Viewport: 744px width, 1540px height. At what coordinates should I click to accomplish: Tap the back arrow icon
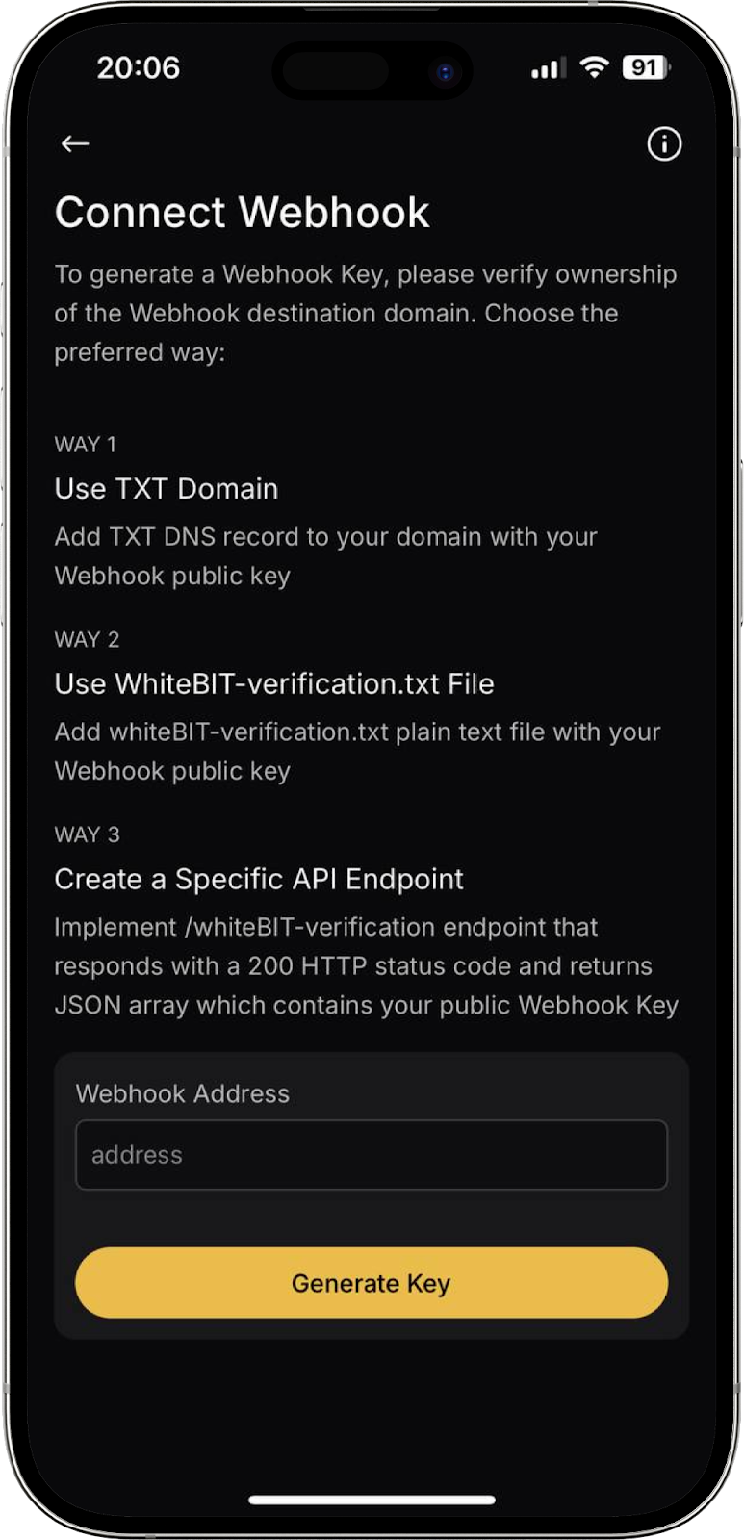click(75, 144)
